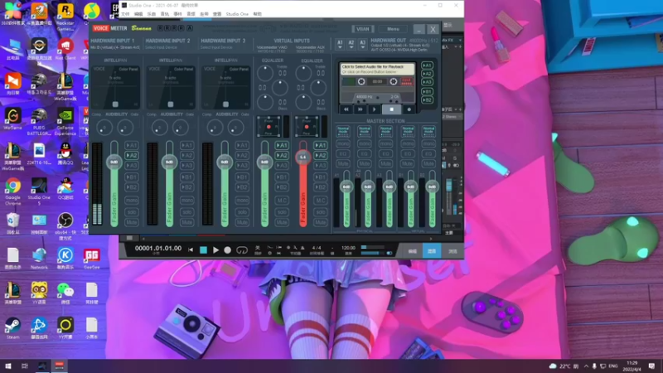Open Google Chrome desktop shortcut
This screenshot has width=663, height=373.
click(12, 191)
